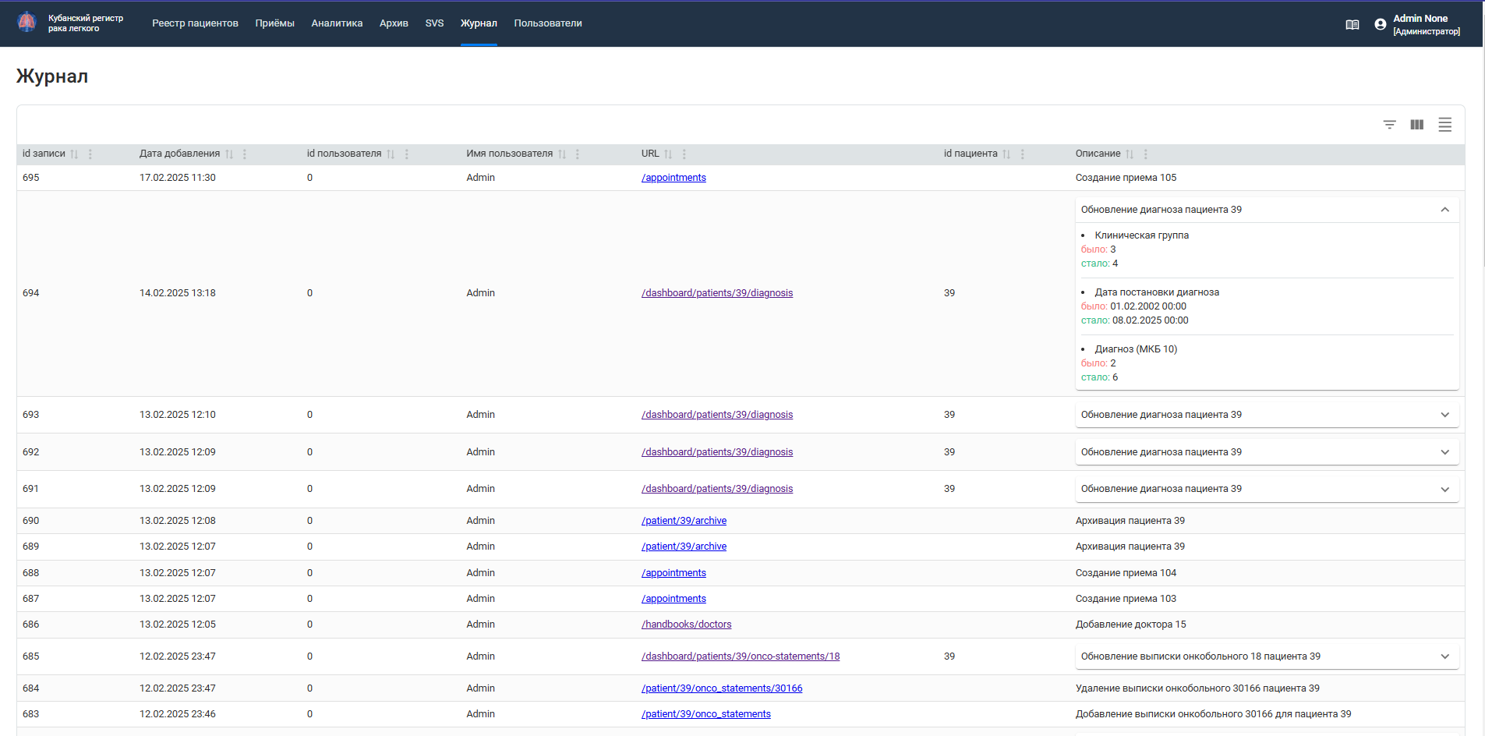Viewport: 1485px width, 736px height.
Task: Open /handbooks/doctors link
Action: click(x=686, y=625)
